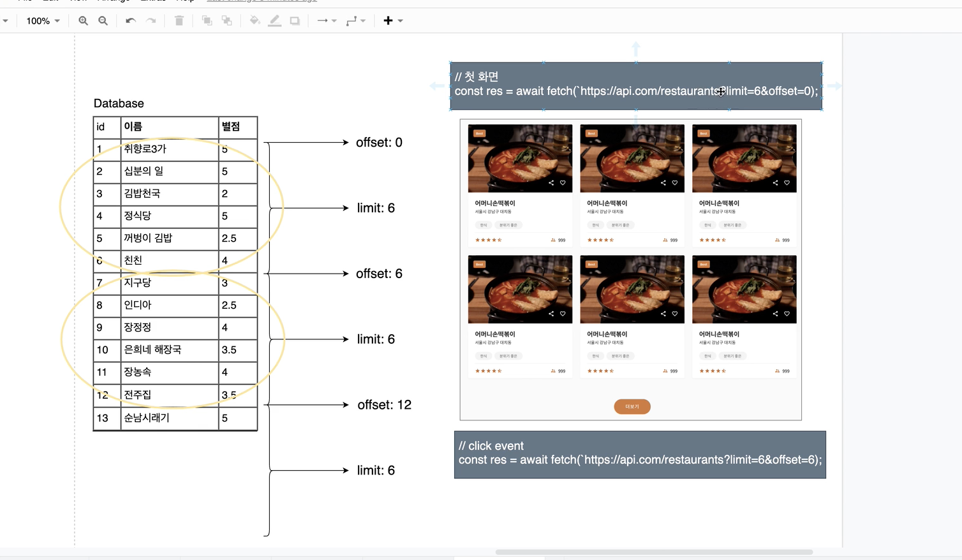
Task: Open the Connection arrow style dropdown
Action: click(327, 21)
